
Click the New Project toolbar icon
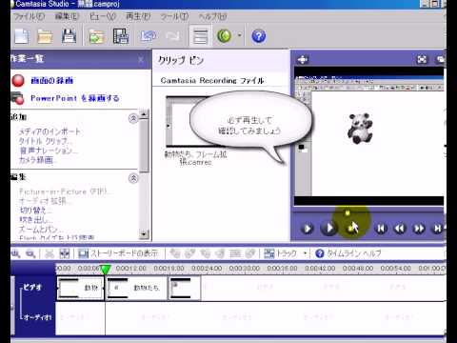(x=22, y=36)
